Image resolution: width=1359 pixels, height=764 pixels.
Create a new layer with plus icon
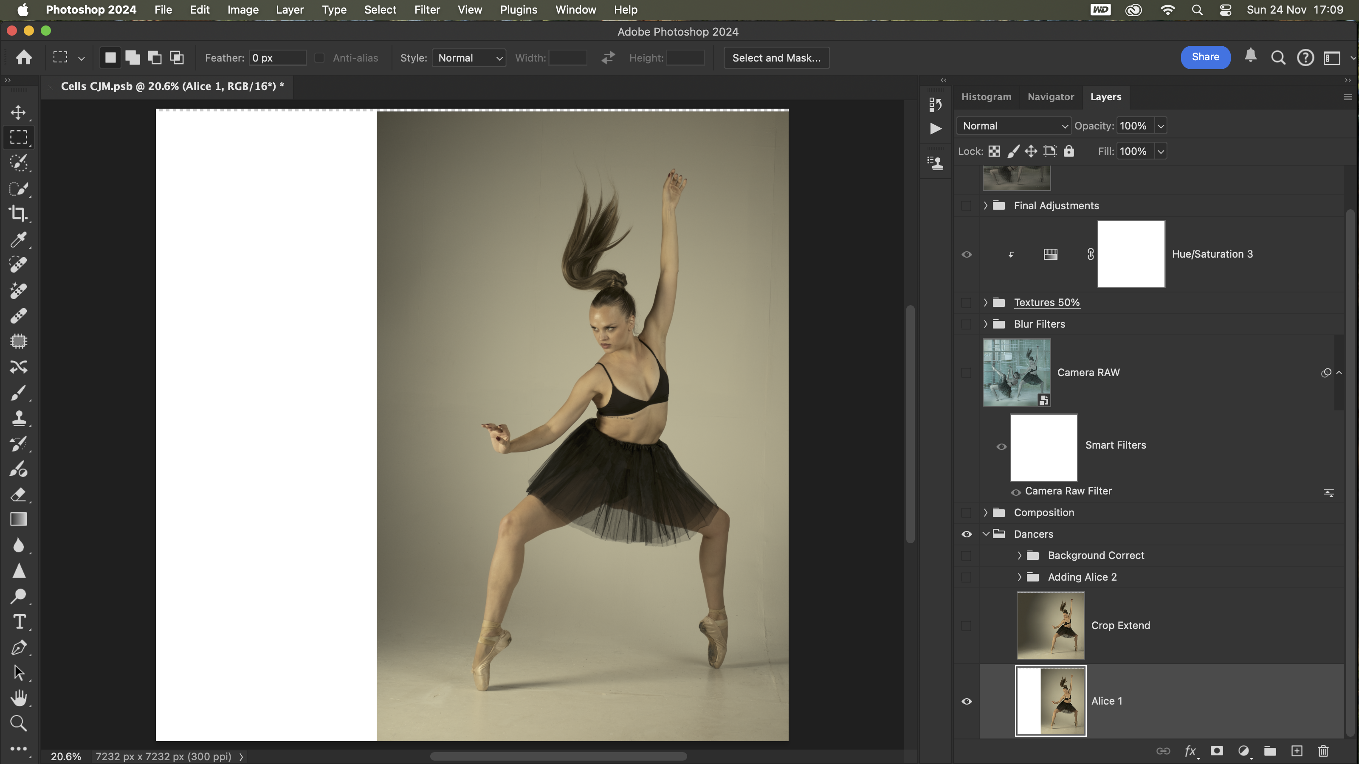(1297, 751)
